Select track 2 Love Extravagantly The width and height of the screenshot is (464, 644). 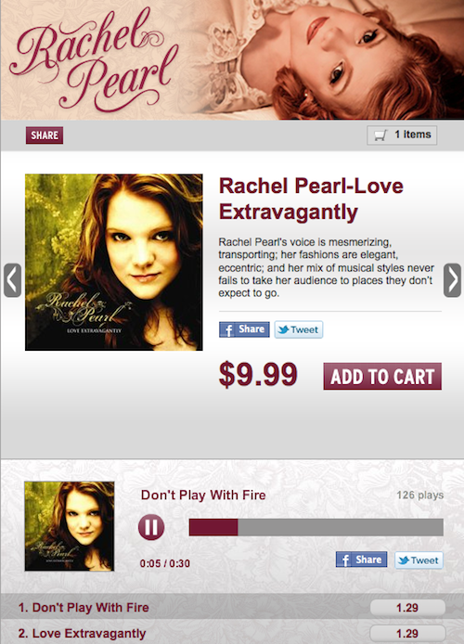82,633
